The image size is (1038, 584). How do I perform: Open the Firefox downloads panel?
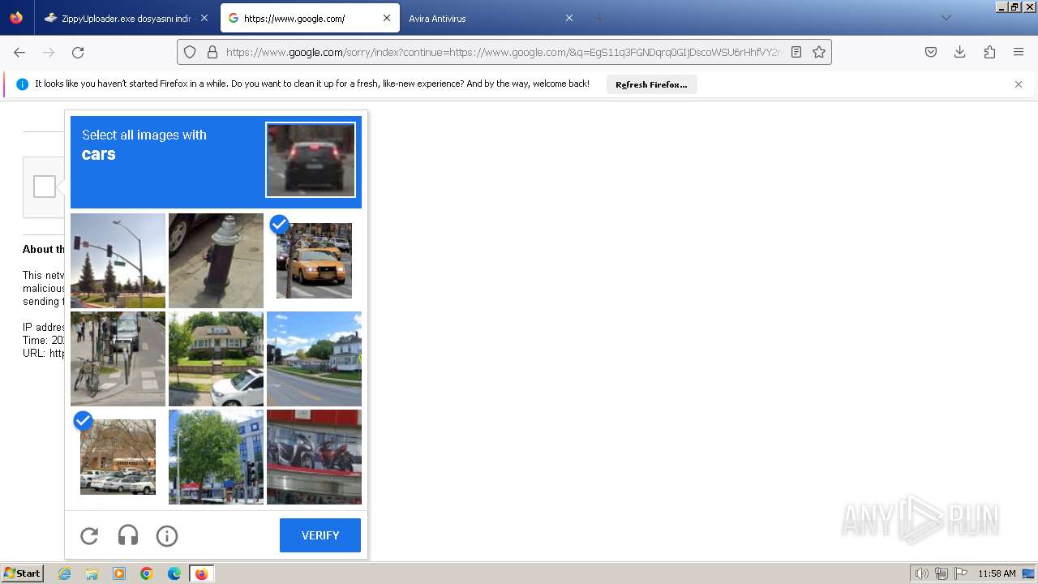click(x=960, y=52)
